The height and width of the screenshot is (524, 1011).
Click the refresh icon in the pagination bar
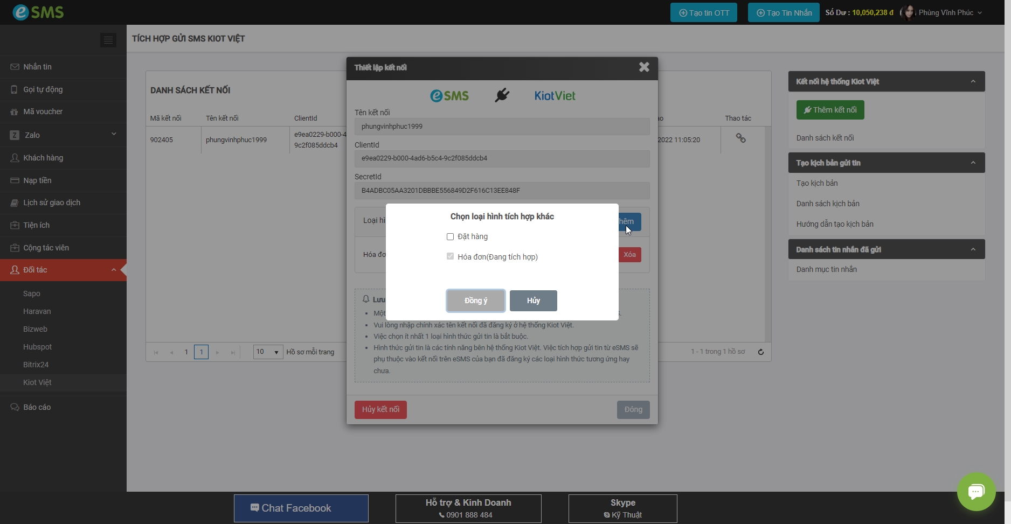(x=761, y=352)
